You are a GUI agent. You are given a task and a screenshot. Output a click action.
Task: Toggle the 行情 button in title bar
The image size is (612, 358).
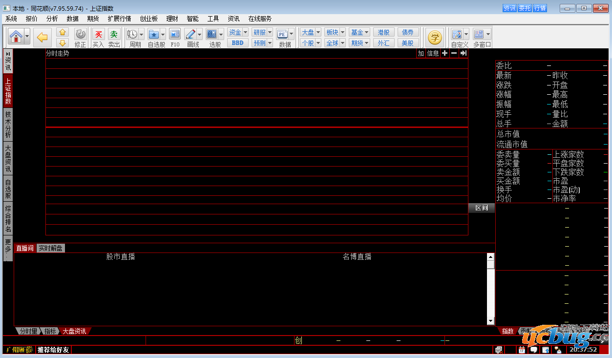(x=540, y=8)
